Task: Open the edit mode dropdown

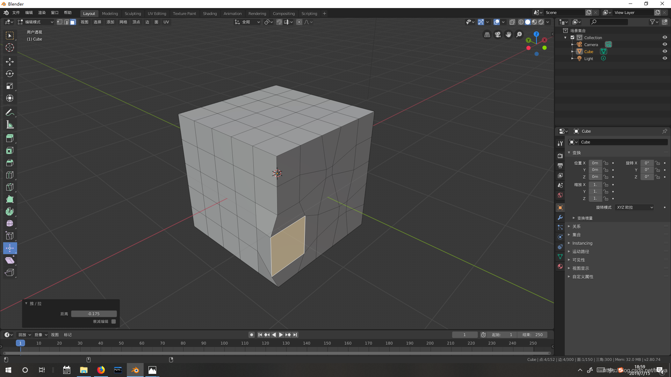Action: (x=35, y=22)
